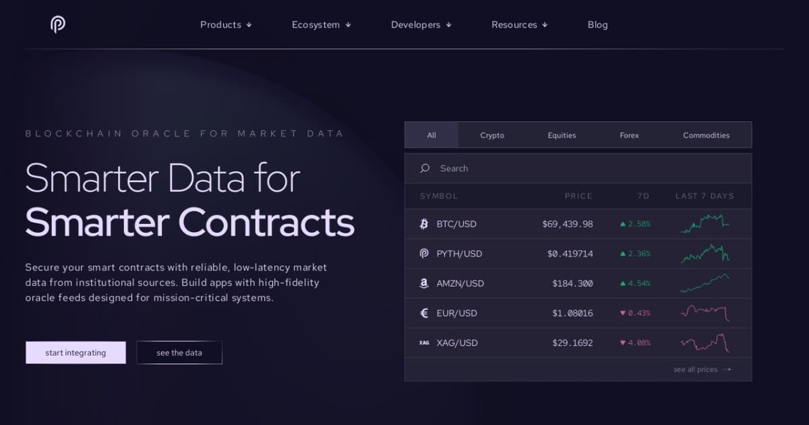Select the Bitcoin icon in the BTC/USD row

pyautogui.click(x=423, y=223)
